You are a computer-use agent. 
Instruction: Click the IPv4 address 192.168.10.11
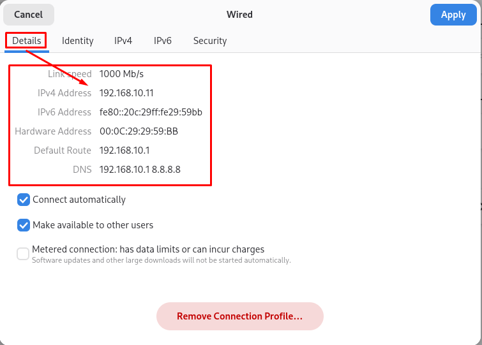point(126,93)
